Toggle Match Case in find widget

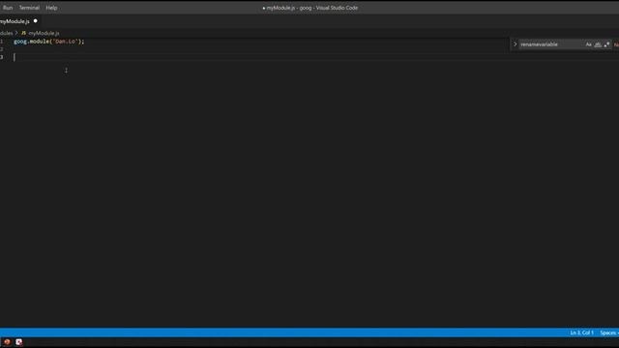click(x=589, y=44)
